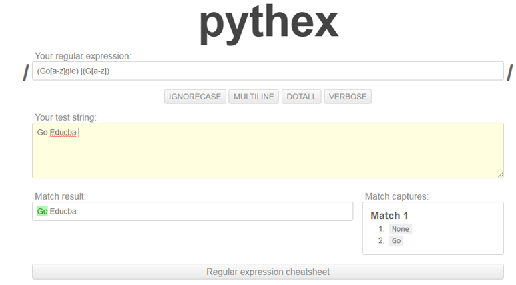Click the Match captures label
This screenshot has width=516, height=285.
(397, 196)
